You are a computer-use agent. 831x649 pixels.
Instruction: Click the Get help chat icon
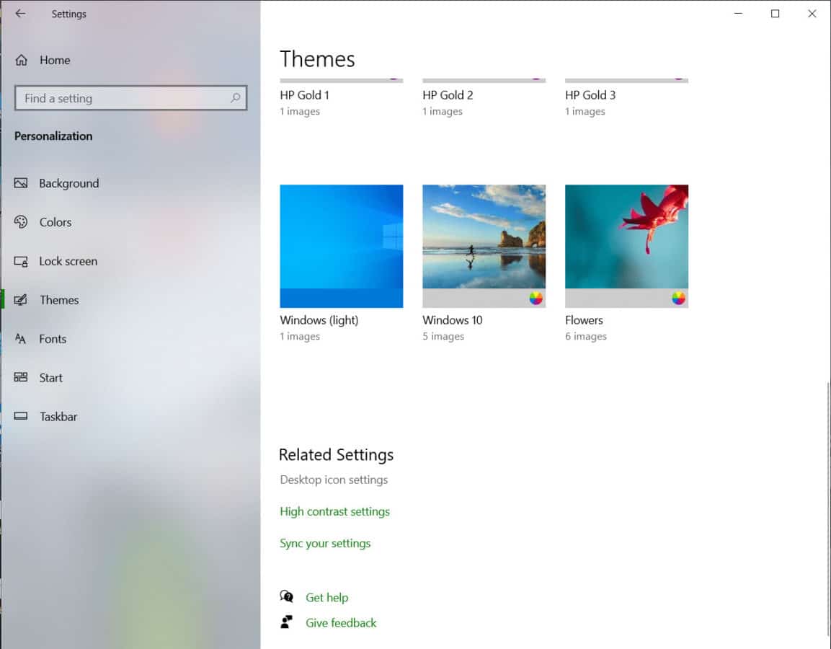tap(286, 597)
